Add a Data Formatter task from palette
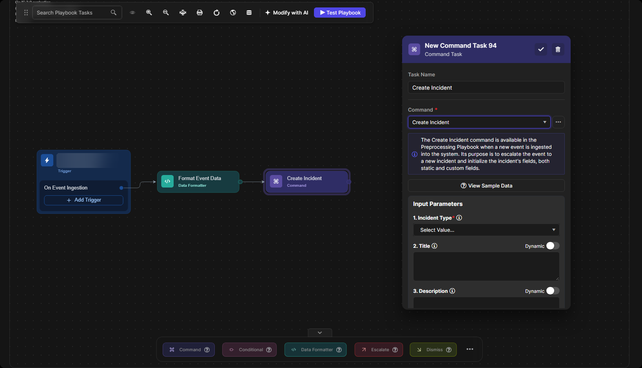Viewport: 642px width, 368px height. [x=316, y=350]
